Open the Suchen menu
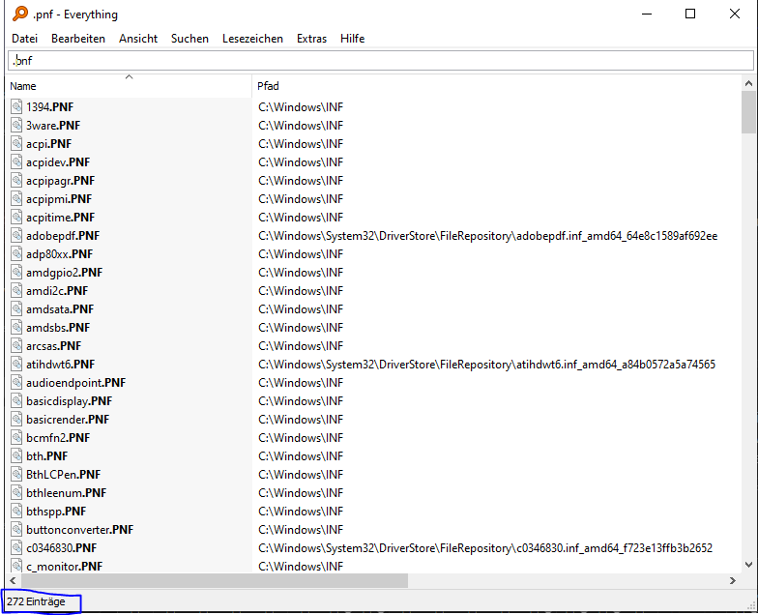The height and width of the screenshot is (615, 758). click(x=189, y=39)
